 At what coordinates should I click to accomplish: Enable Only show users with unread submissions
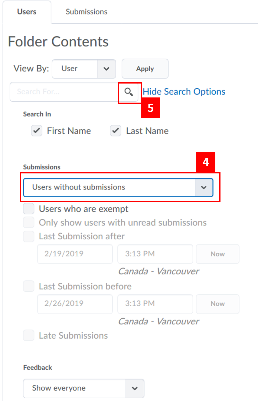[x=29, y=222]
